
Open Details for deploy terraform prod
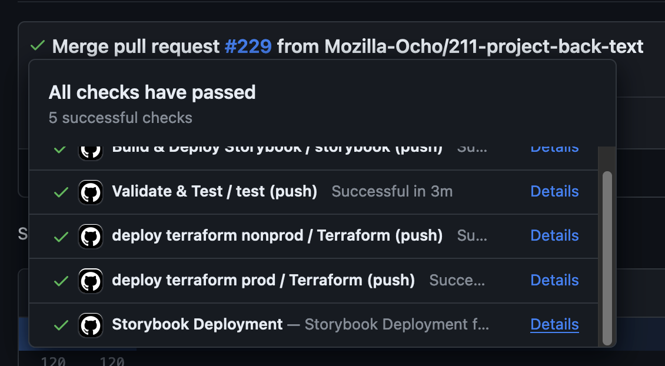(x=554, y=280)
